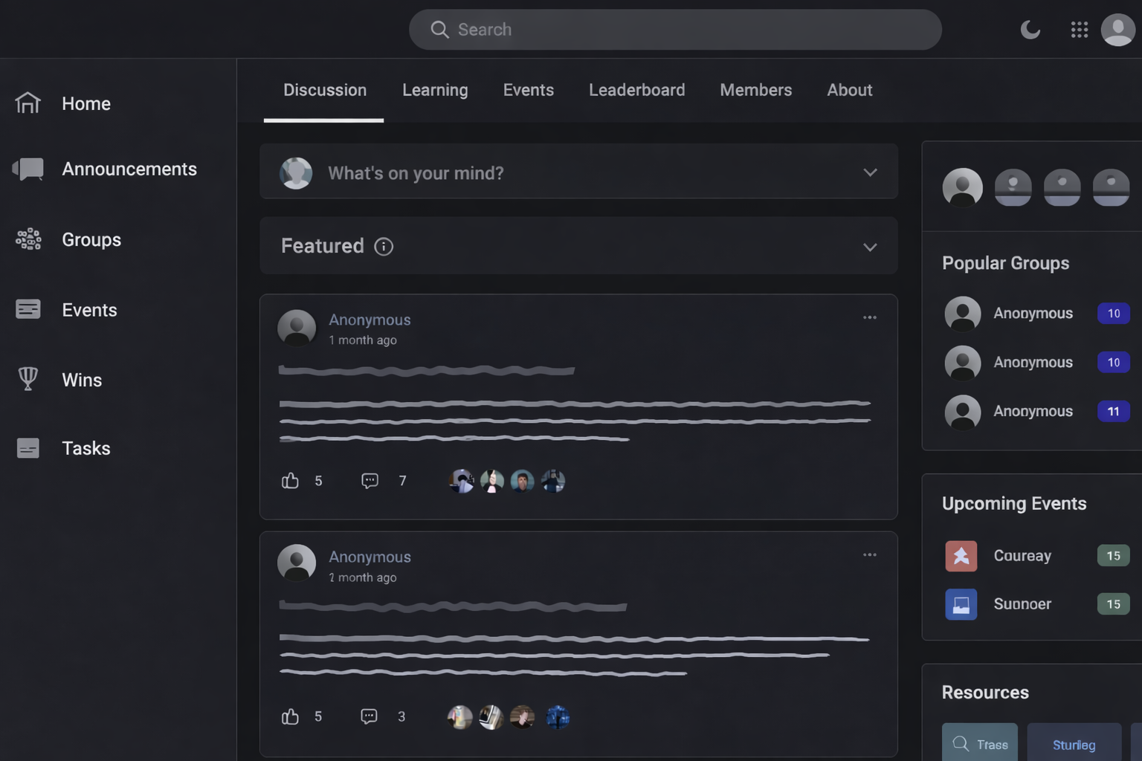This screenshot has height=761, width=1142.
Task: Toggle dark mode with moon icon
Action: (1030, 30)
